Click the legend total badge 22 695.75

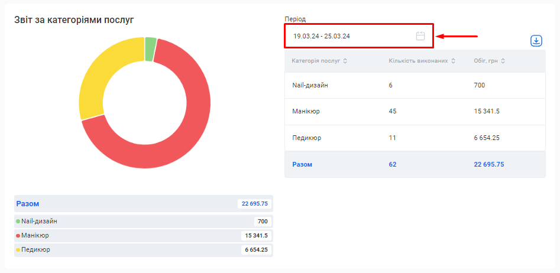254,204
